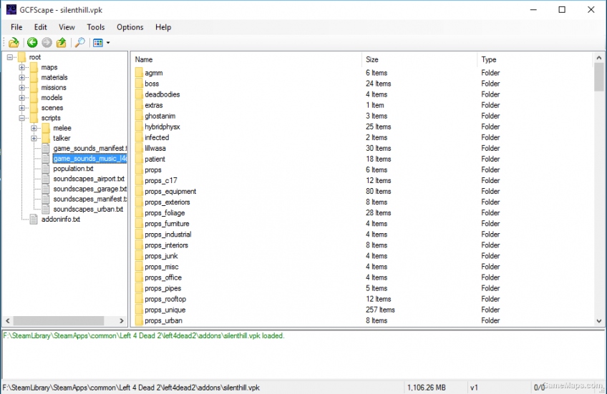Viewport: 607px width, 394px height.
Task: Select the props_unique folder icon in list
Action: 139,310
